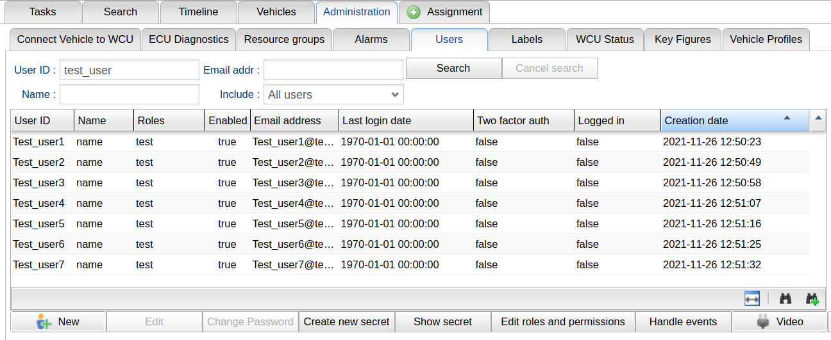Open the ECU Diagnostics sub-tab
831x340 pixels.
point(189,40)
